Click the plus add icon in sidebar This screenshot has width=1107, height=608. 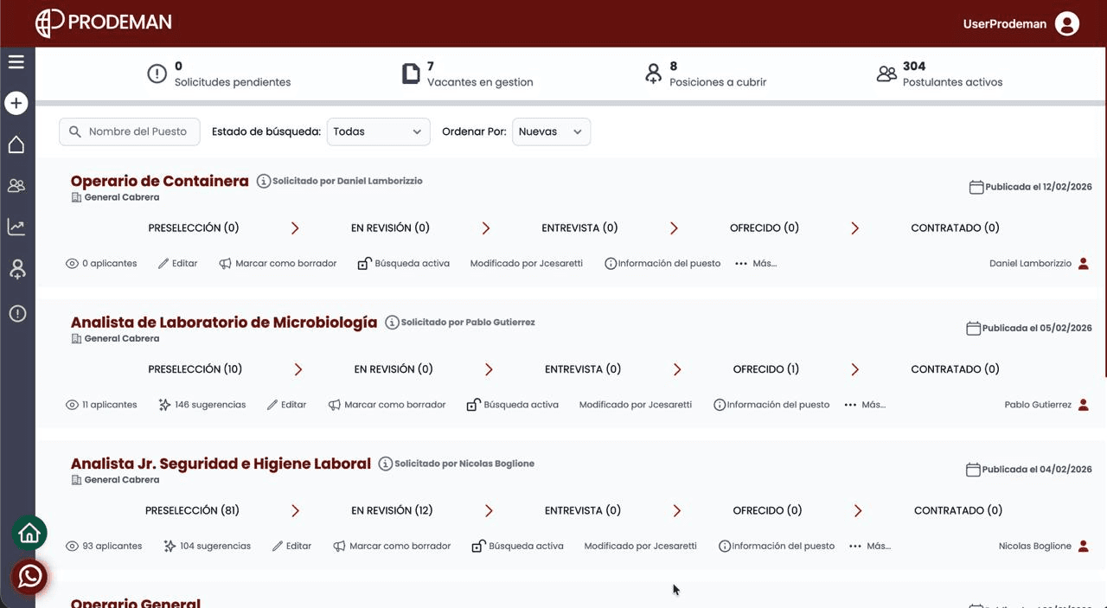(16, 103)
